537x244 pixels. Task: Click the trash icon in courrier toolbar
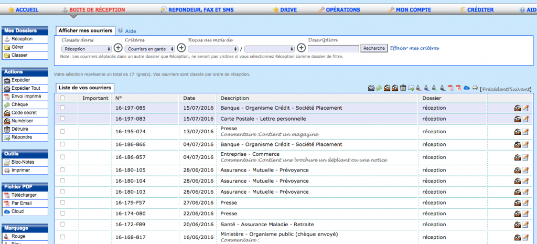[403, 88]
